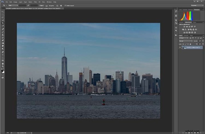Select the Crop tool in the toolbox
Image resolution: width=205 pixels, height=134 pixels.
[3, 23]
